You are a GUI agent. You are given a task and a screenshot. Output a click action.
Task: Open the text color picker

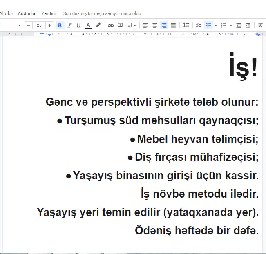pyautogui.click(x=88, y=25)
